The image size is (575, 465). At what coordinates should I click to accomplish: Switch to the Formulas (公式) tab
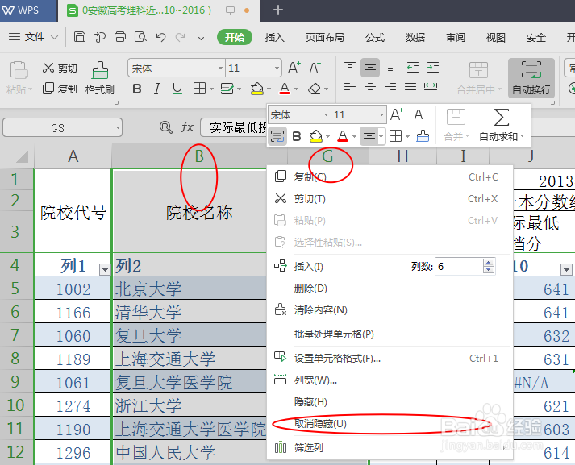coord(375,37)
